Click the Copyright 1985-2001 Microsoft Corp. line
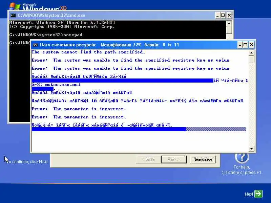 point(62,27)
